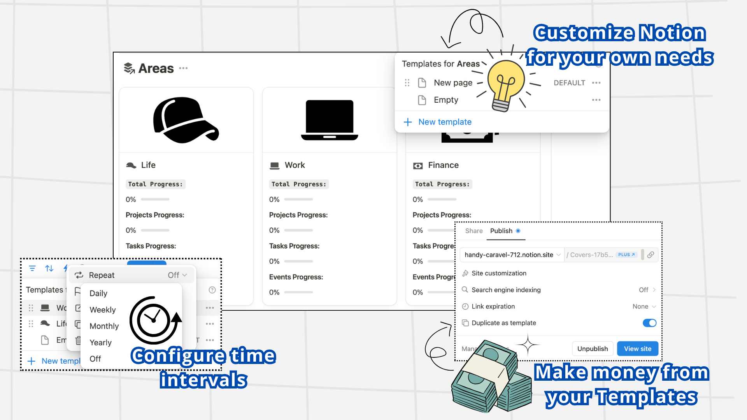Image resolution: width=747 pixels, height=420 pixels.
Task: Click the paintbrush Site customization icon
Action: (x=465, y=273)
